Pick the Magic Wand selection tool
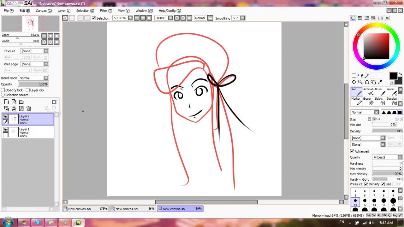Image resolution: width=404 pixels, height=227 pixels. [367, 76]
